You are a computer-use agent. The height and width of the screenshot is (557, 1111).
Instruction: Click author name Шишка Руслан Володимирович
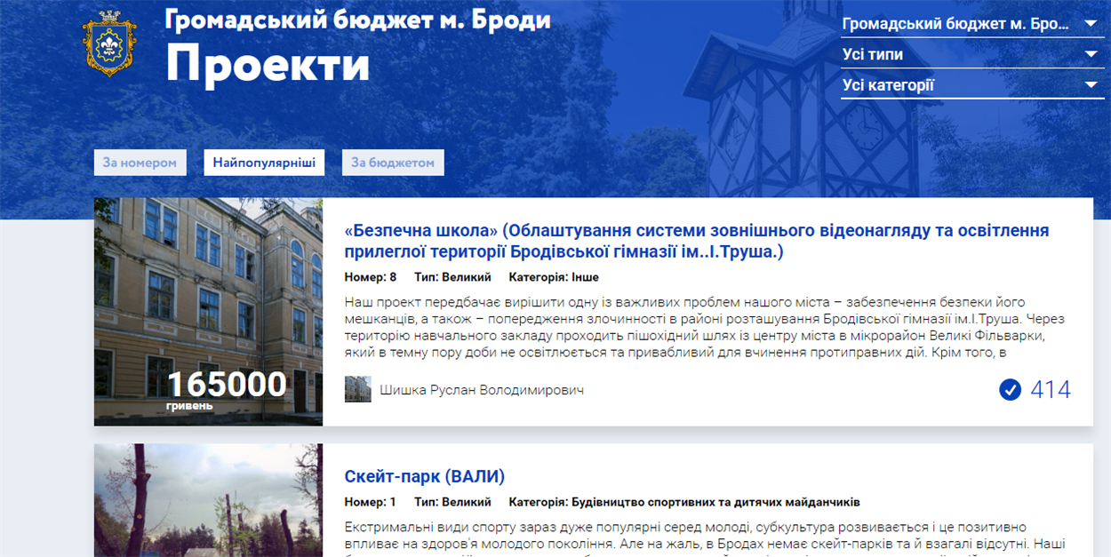[482, 390]
